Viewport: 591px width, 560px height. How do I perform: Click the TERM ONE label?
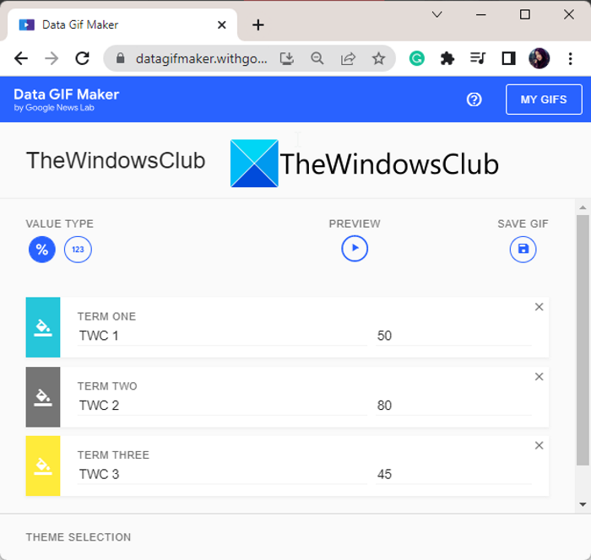(106, 316)
